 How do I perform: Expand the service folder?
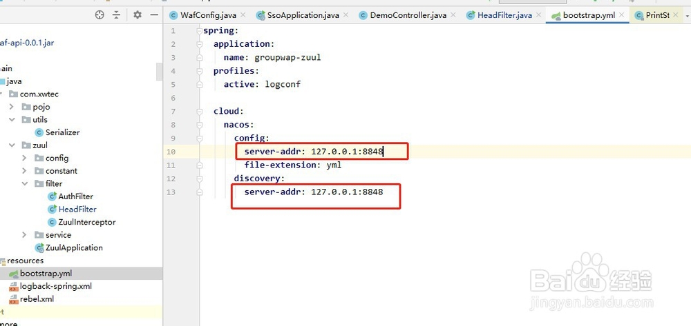(x=24, y=234)
